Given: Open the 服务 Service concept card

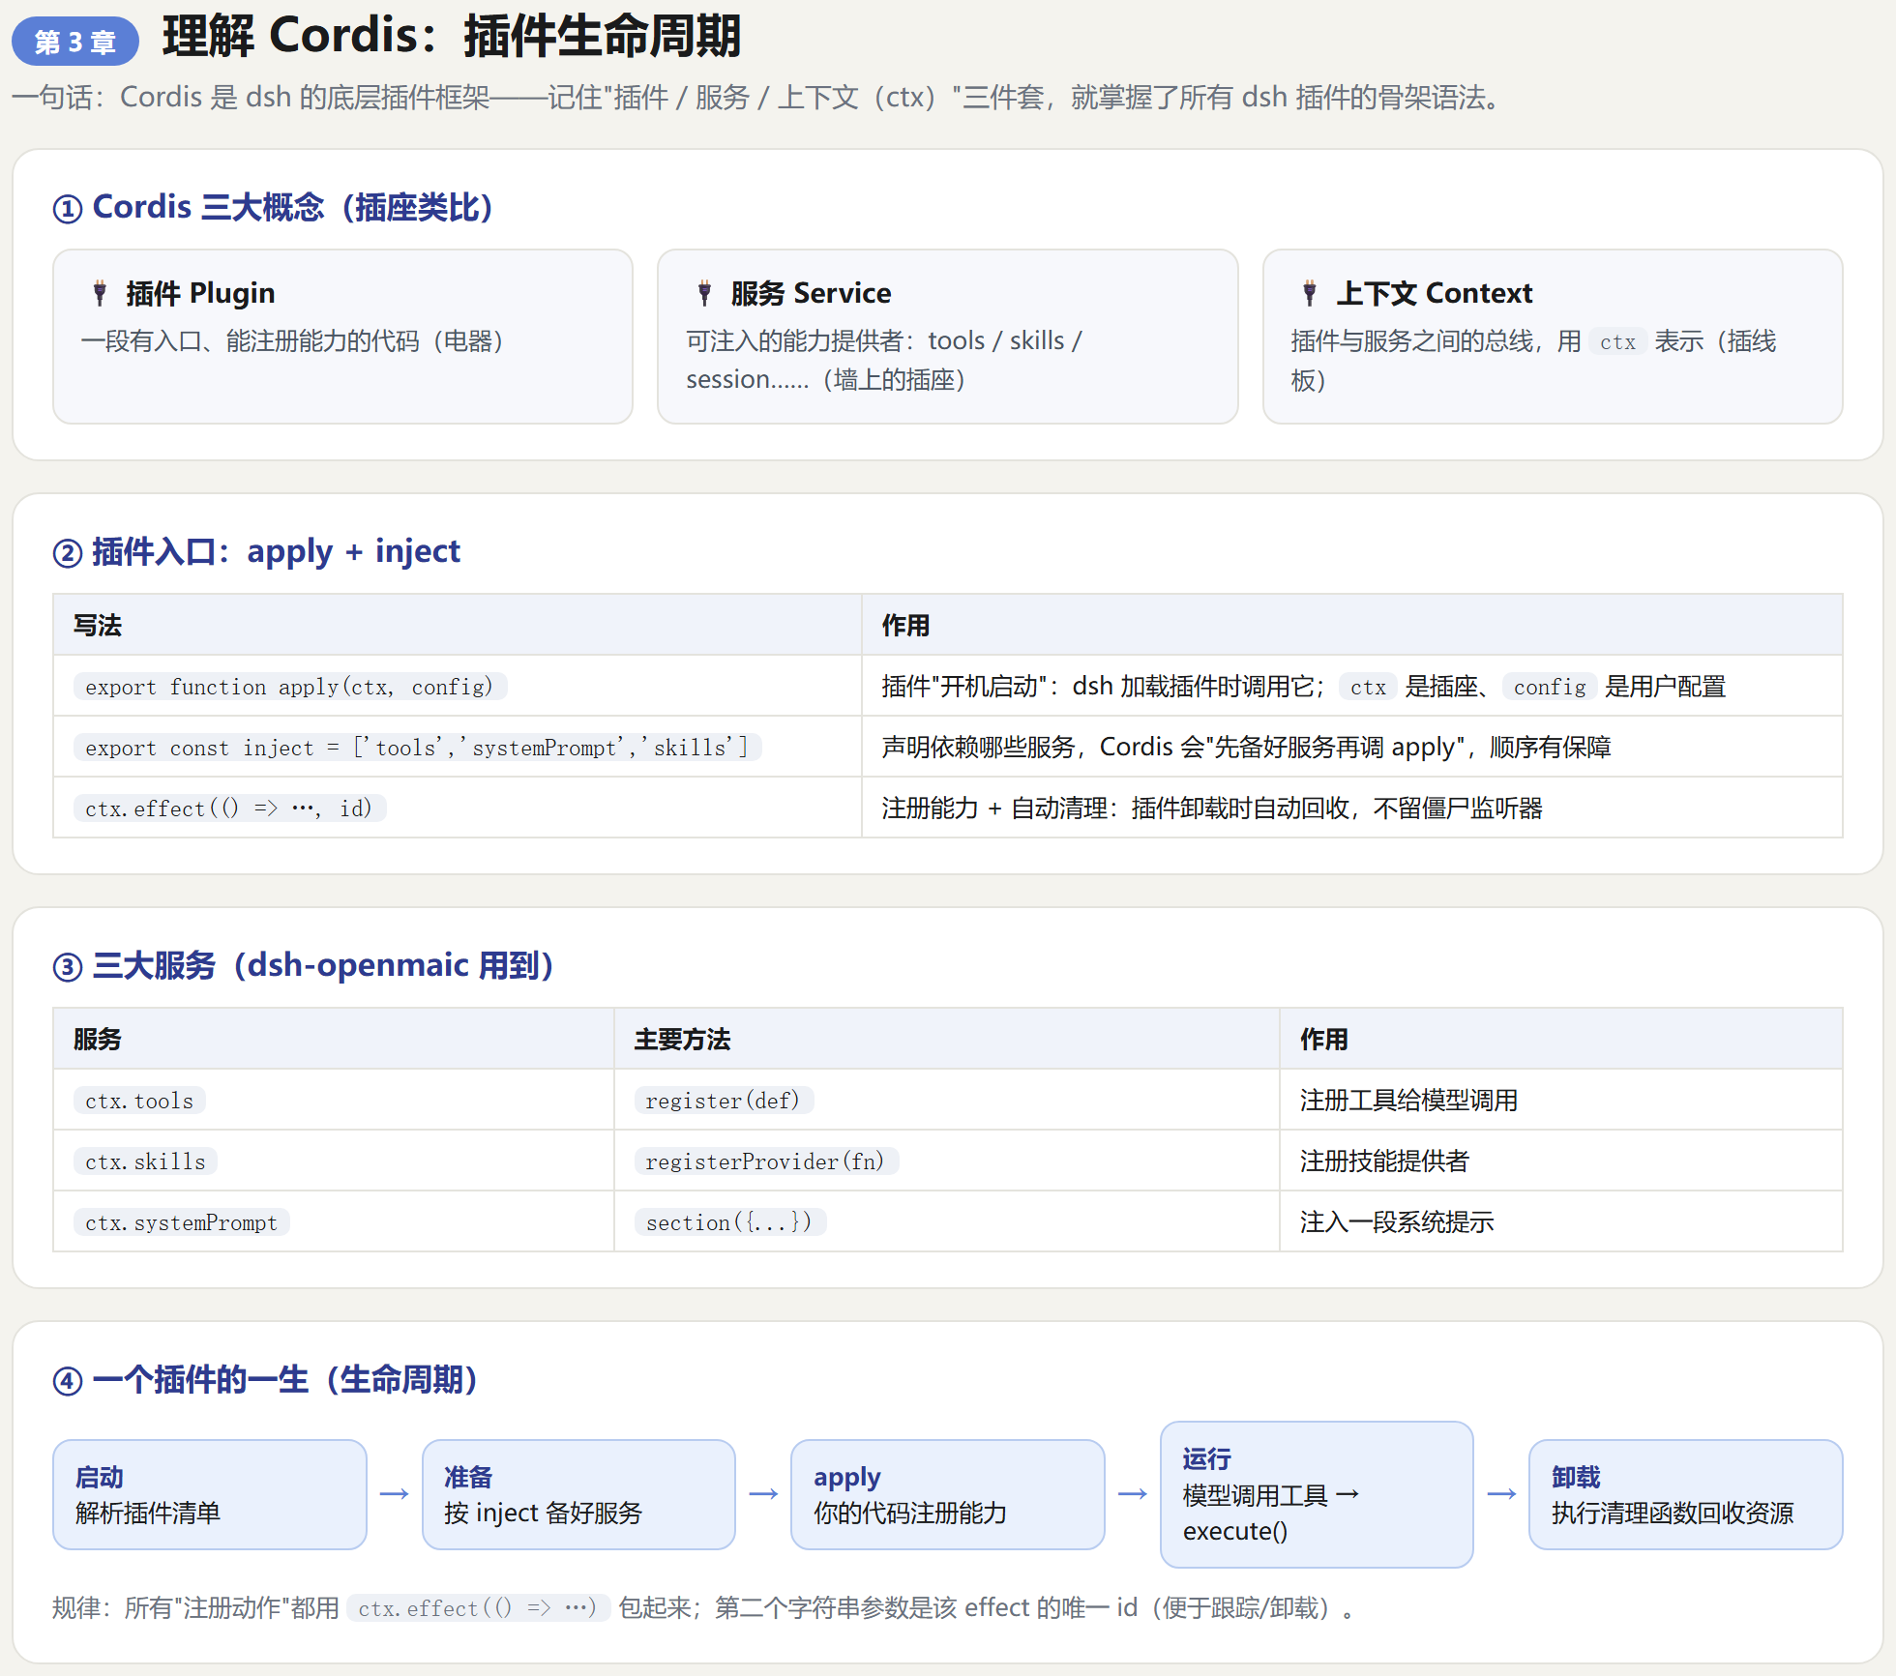Looking at the screenshot, I should coord(948,337).
